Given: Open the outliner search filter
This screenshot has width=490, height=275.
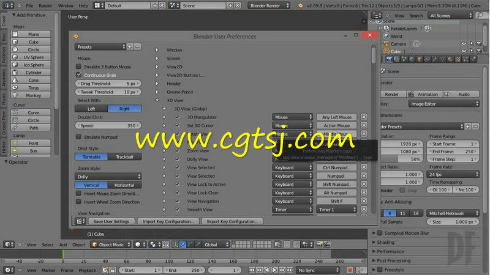Looking at the screenshot, I should pos(480,16).
